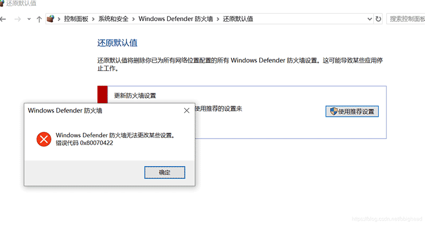This screenshot has height=225, width=425.
Task: Open the recent locations dropdown arrow
Action: [x=29, y=19]
